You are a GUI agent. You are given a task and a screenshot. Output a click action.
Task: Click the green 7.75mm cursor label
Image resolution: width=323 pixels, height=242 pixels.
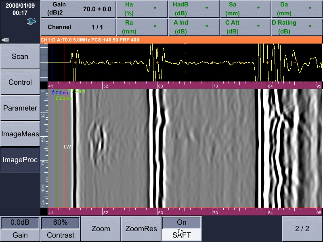tap(76, 91)
